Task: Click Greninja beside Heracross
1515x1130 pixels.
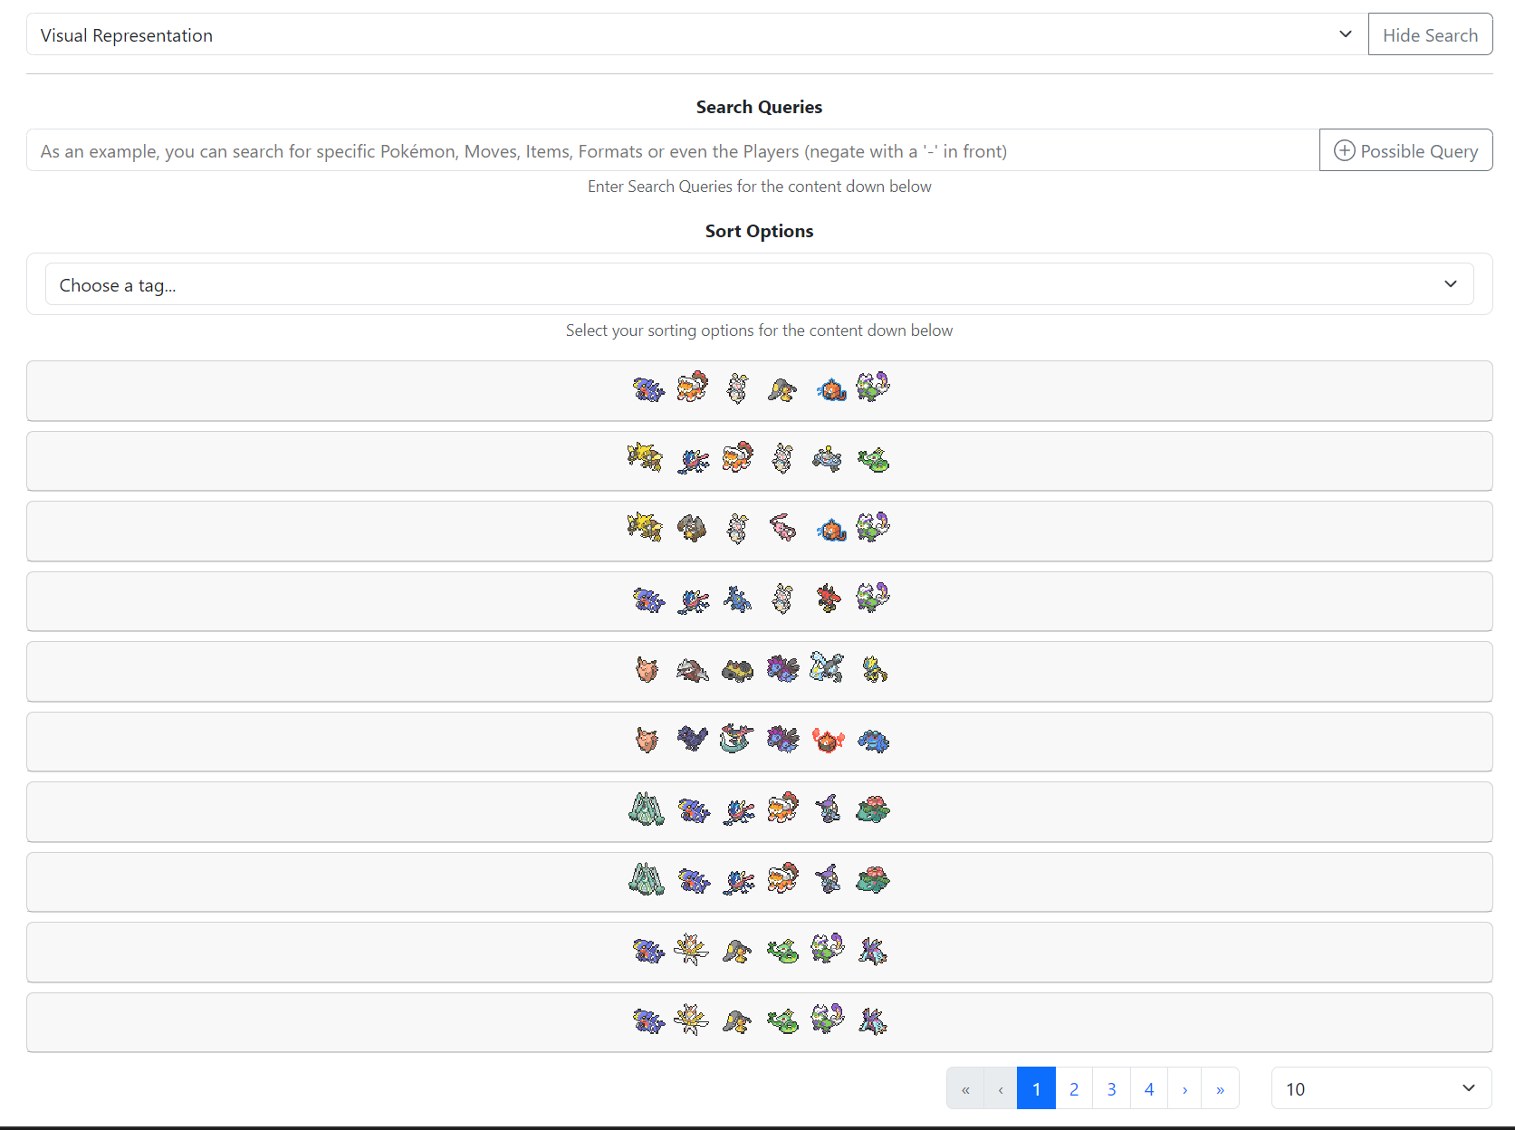Action: tap(693, 599)
